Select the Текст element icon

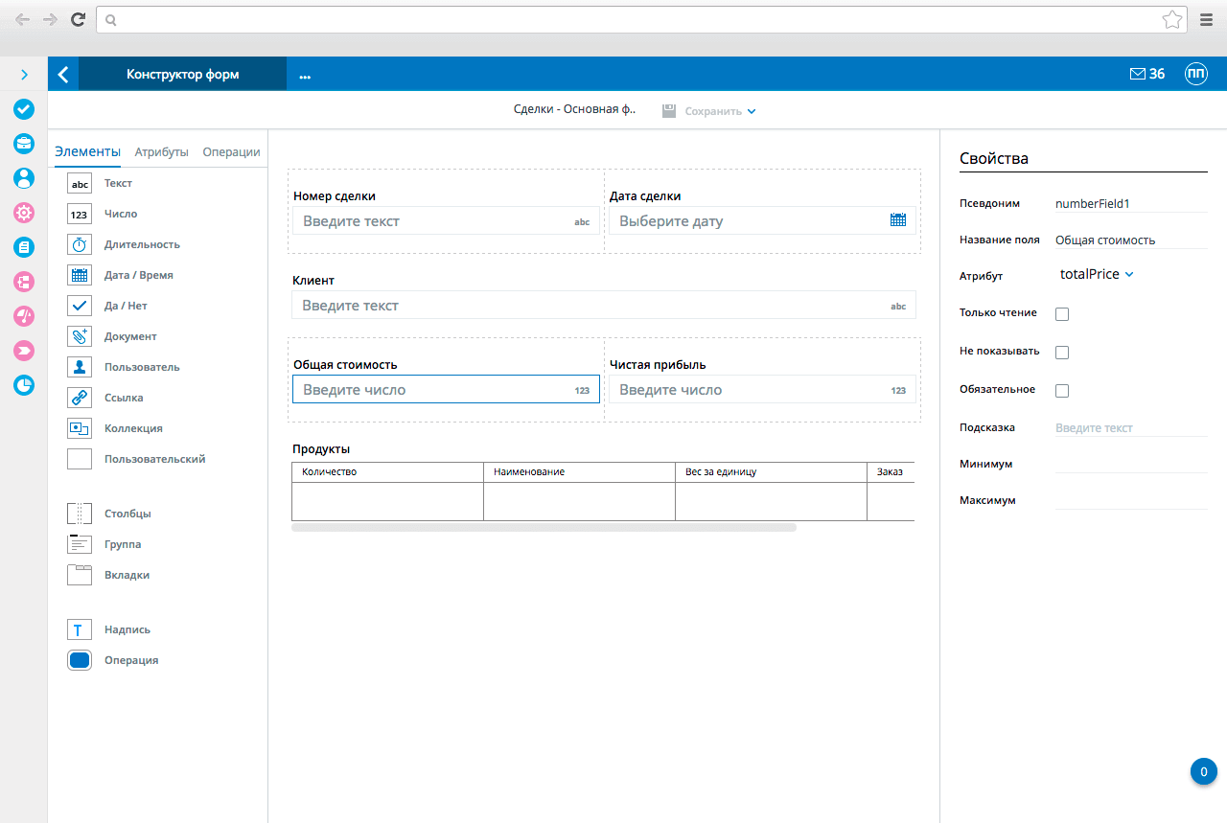tap(80, 183)
